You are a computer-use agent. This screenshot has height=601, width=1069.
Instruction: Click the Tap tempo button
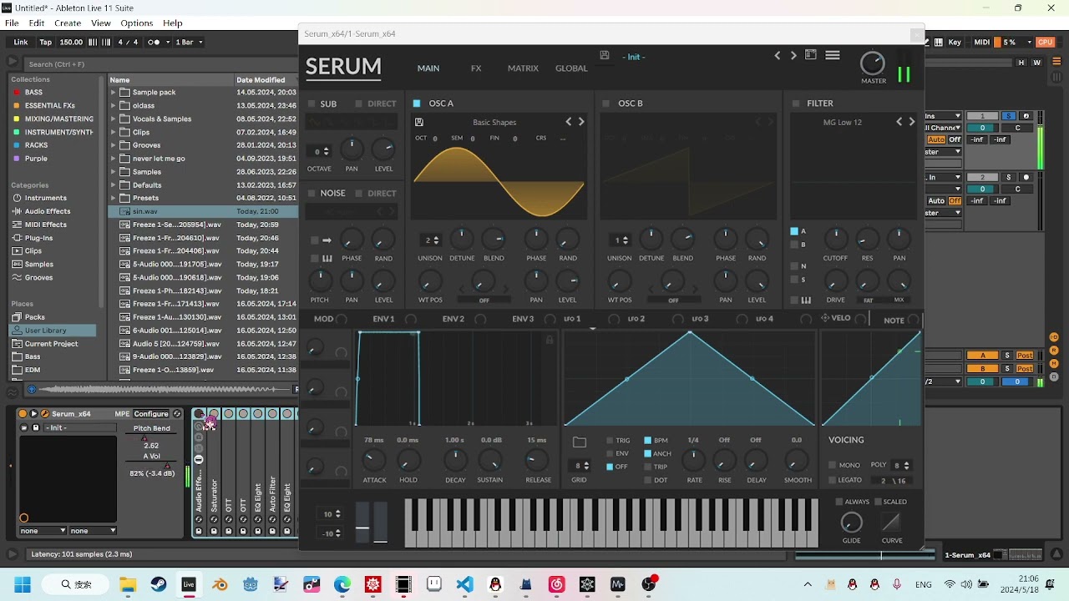[45, 42]
